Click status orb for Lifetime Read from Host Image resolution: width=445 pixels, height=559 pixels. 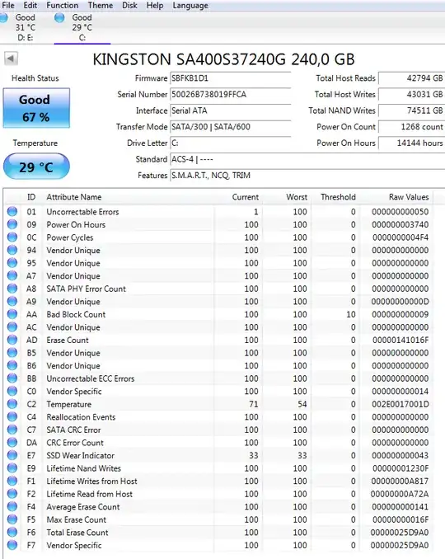(12, 494)
